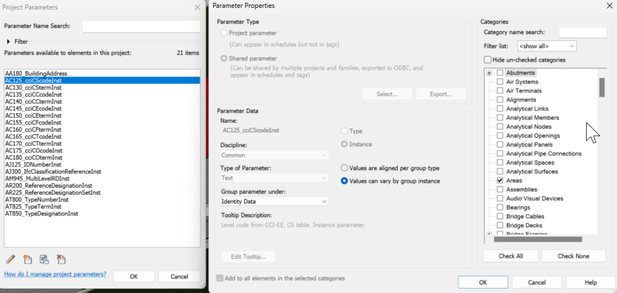Viewport: 617px width, 293px height.
Task: Click the delete parameter red X icon
Action: coord(61,259)
